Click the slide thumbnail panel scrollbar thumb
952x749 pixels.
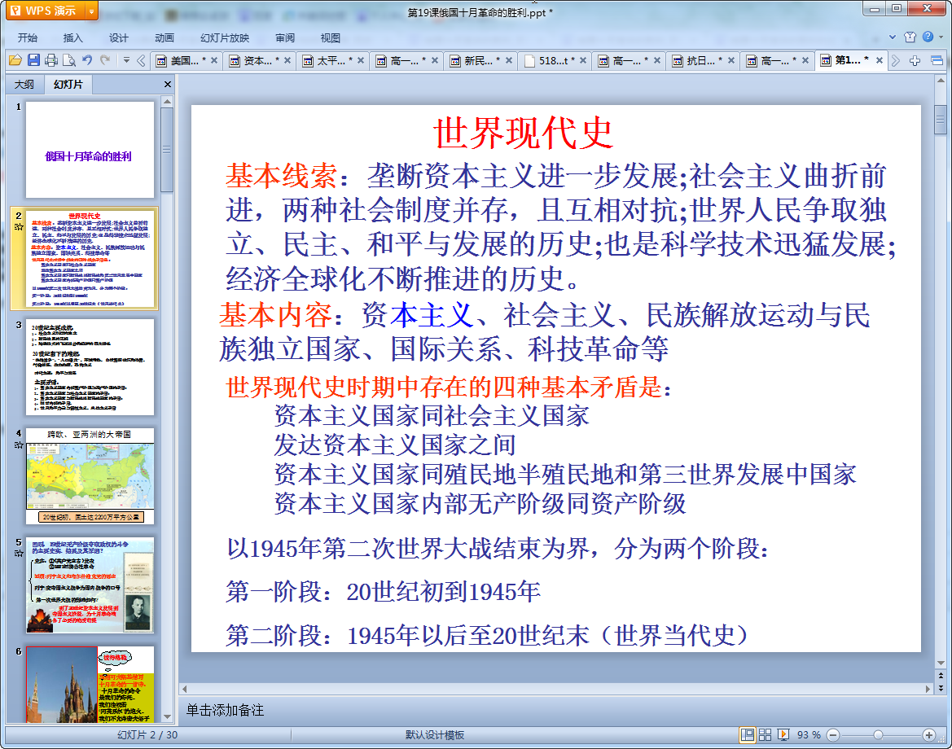[x=167, y=149]
